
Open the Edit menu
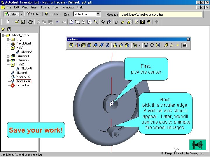(x=17, y=7)
